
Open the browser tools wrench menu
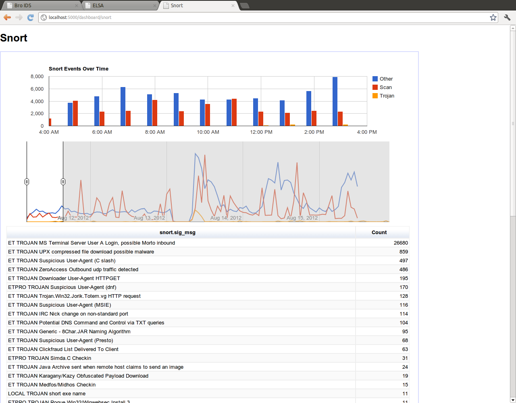click(507, 17)
